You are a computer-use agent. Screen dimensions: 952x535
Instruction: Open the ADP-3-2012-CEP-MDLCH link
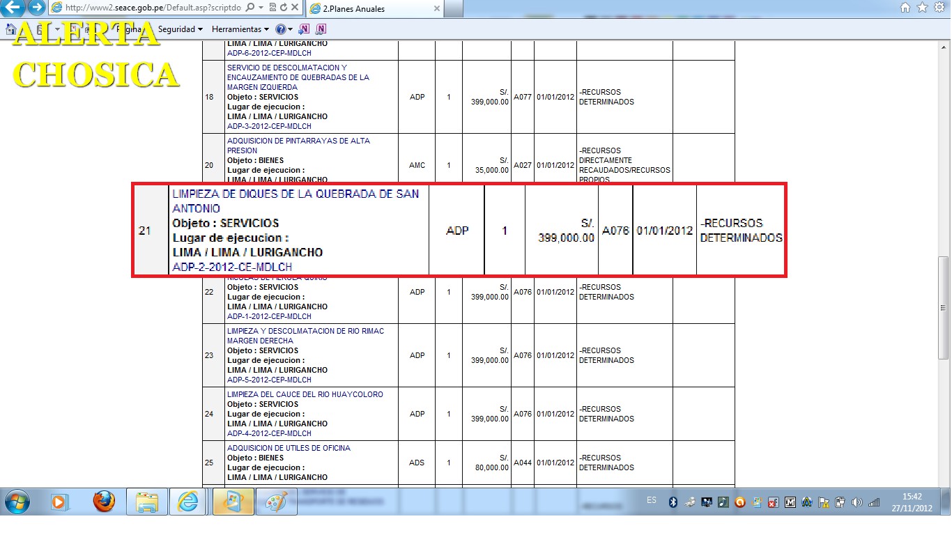pos(269,127)
